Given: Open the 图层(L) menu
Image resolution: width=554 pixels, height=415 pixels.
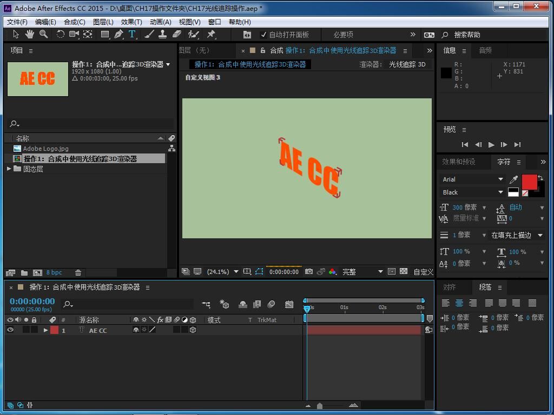Looking at the screenshot, I should coord(103,22).
